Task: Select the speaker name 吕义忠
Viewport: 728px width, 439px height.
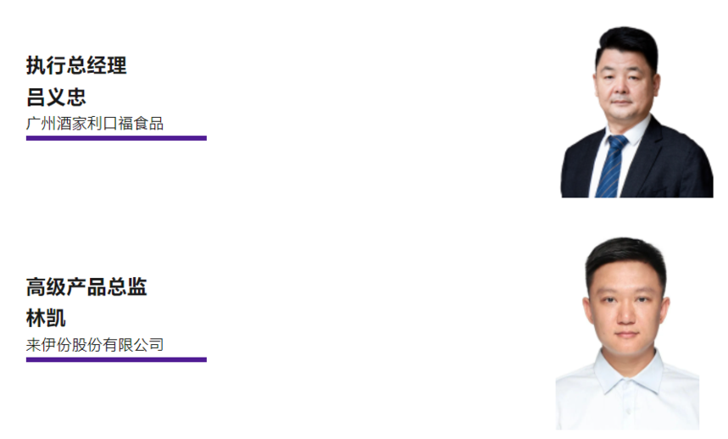Action: [x=56, y=97]
